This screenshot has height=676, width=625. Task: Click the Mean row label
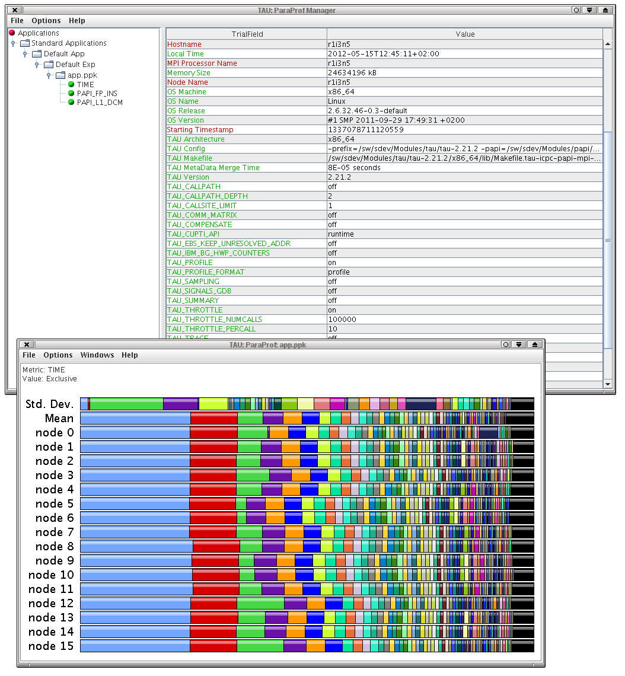[x=59, y=418]
